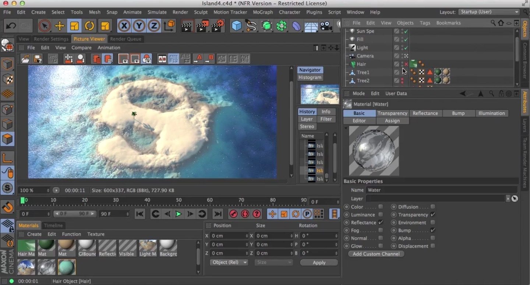Switch to the Timeline tab
The height and width of the screenshot is (285, 530).
click(53, 225)
